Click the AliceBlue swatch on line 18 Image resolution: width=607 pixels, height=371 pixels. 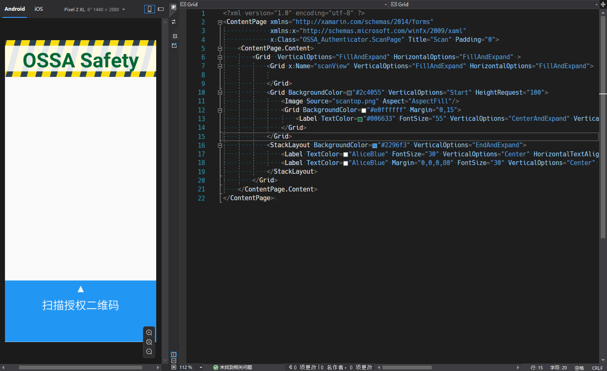(x=346, y=163)
